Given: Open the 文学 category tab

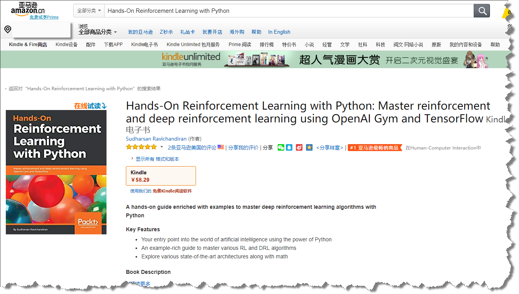Looking at the screenshot, I should [345, 45].
